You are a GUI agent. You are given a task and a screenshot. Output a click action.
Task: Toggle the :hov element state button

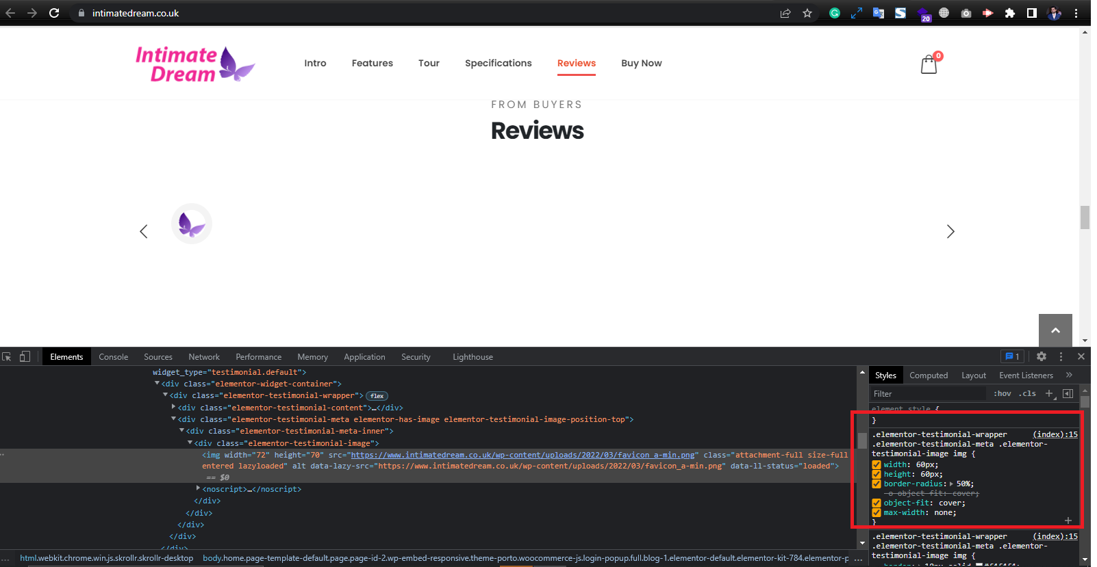click(1003, 393)
